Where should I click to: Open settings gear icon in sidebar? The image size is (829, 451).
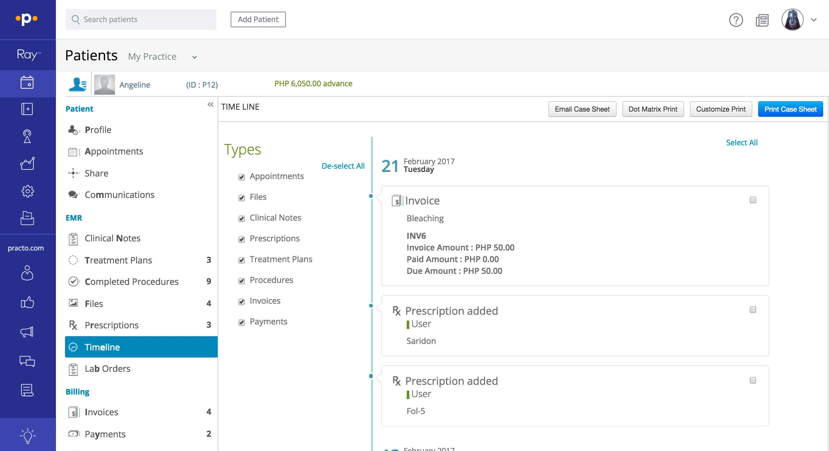click(27, 191)
